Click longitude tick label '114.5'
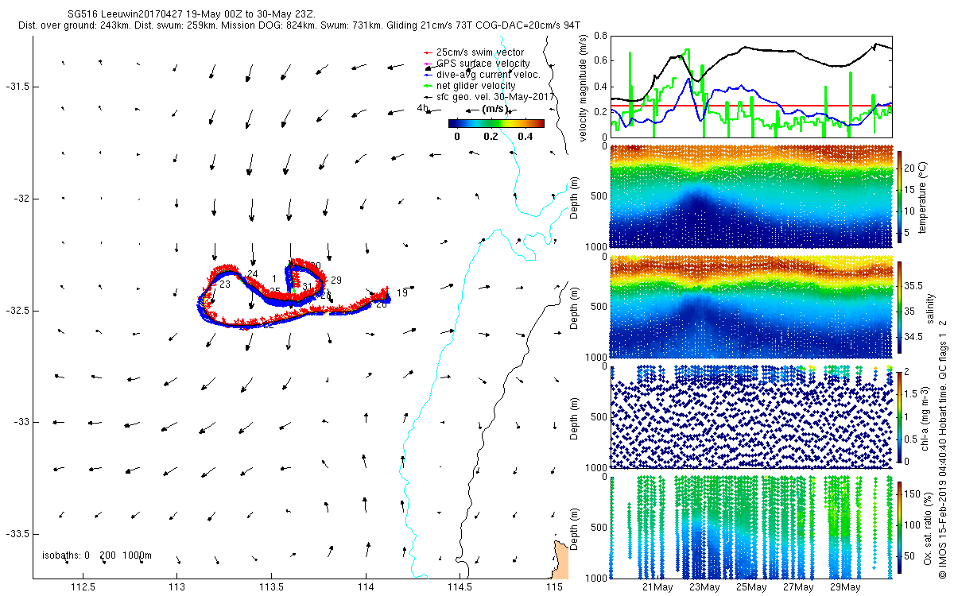The height and width of the screenshot is (596, 954). [460, 587]
